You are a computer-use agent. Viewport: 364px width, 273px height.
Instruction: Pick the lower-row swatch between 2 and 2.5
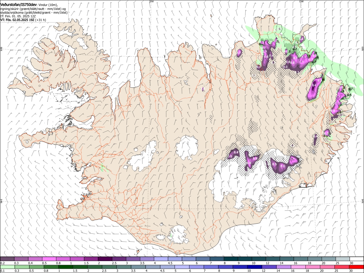point(94,267)
